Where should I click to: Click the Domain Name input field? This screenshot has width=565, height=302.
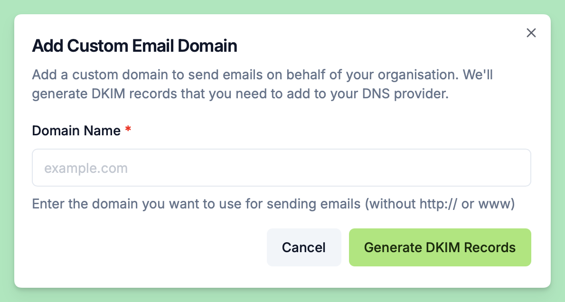pos(281,168)
